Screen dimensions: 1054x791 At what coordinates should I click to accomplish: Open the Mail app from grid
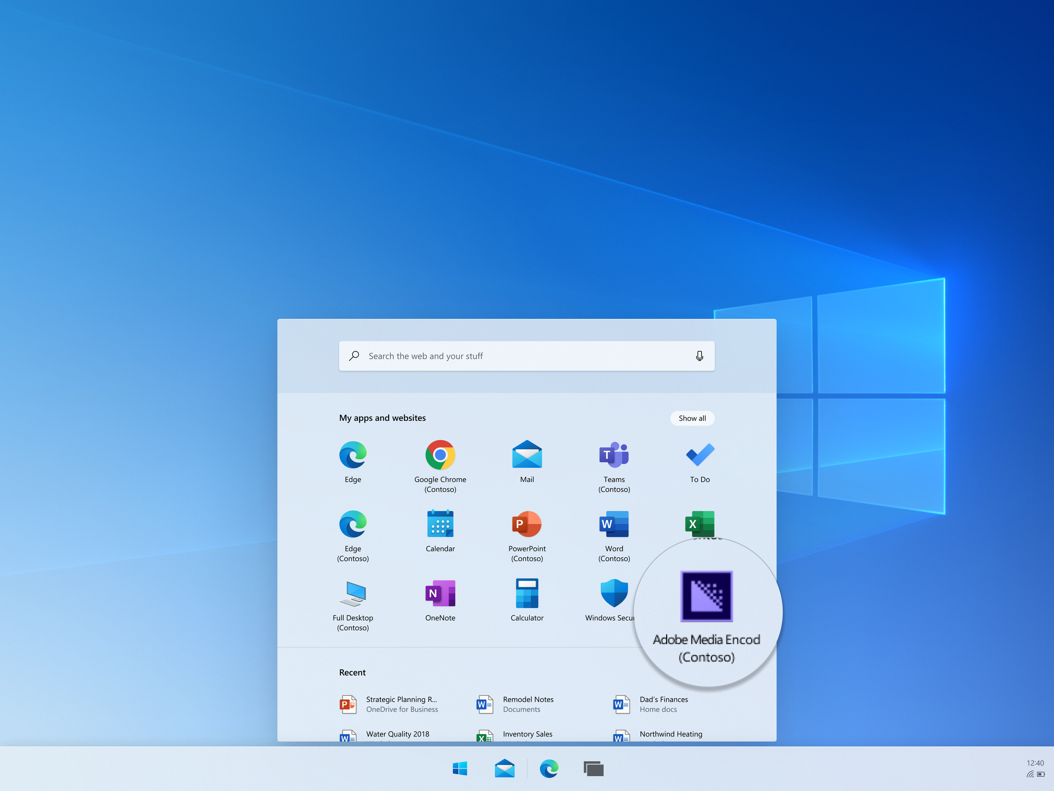pos(527,455)
